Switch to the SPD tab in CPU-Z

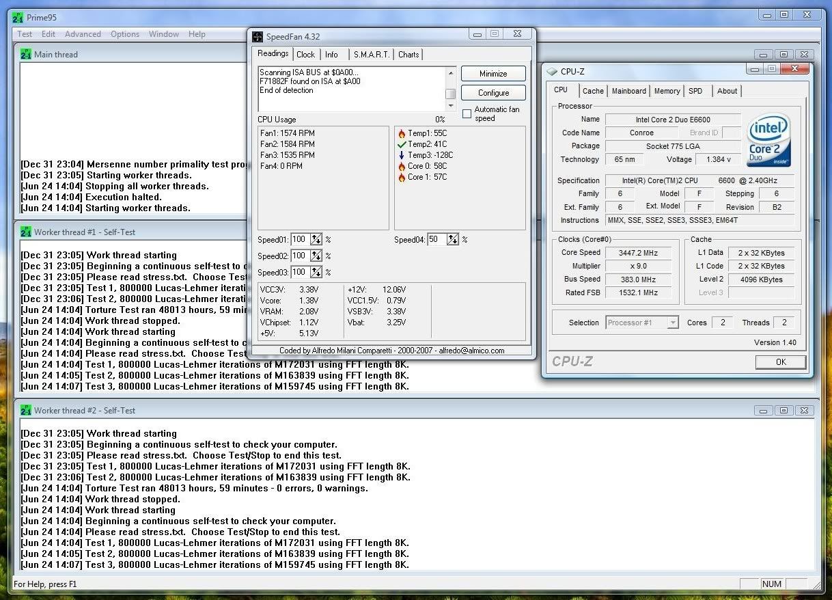coord(695,91)
